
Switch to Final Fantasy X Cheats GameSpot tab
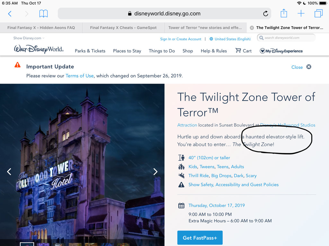[x=123, y=28]
